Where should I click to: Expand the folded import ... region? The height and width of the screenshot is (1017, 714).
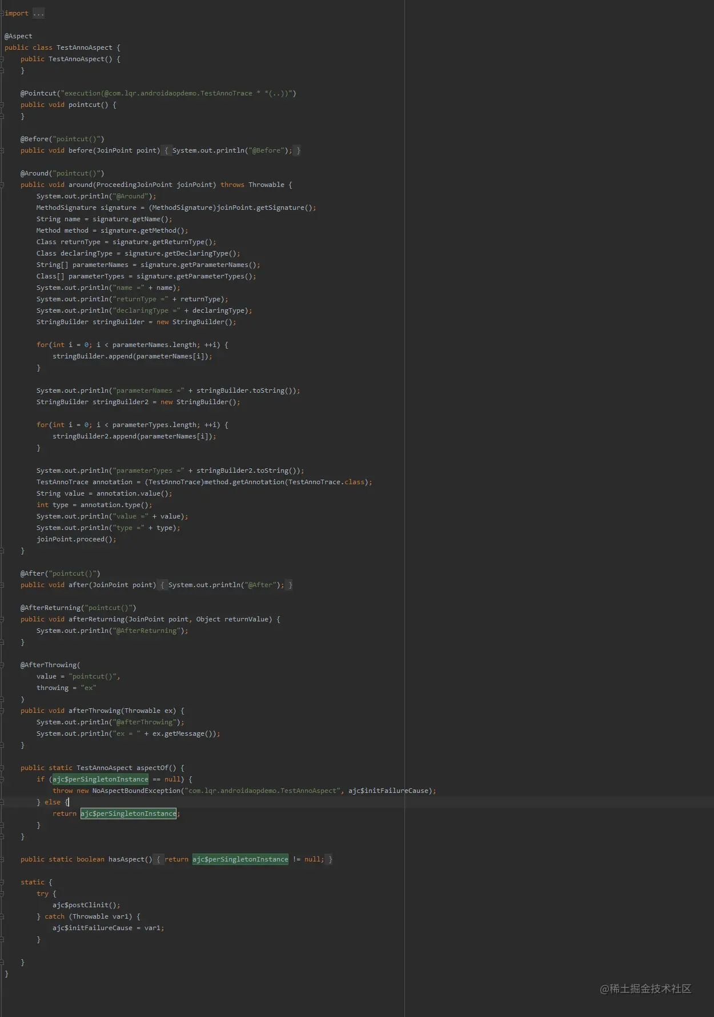click(38, 13)
